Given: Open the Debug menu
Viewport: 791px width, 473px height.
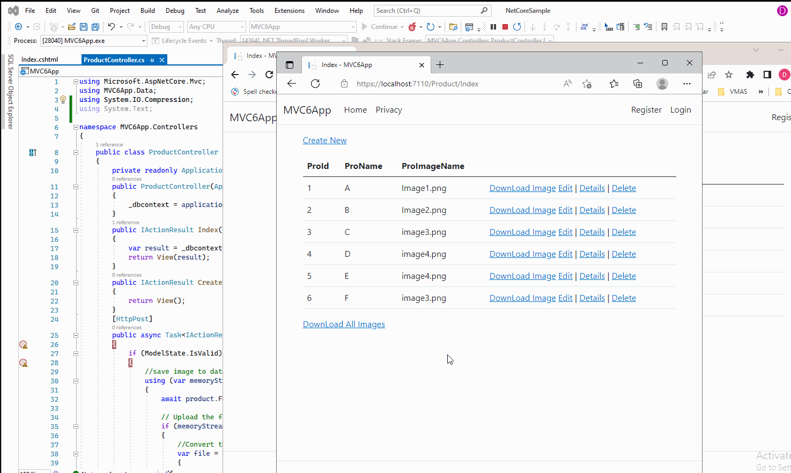Looking at the screenshot, I should 175,11.
